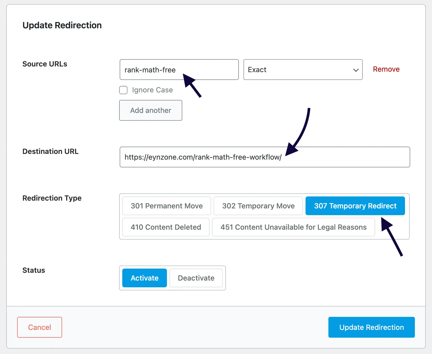Click the Redirection Type label
This screenshot has height=354, width=432.
pyautogui.click(x=52, y=198)
